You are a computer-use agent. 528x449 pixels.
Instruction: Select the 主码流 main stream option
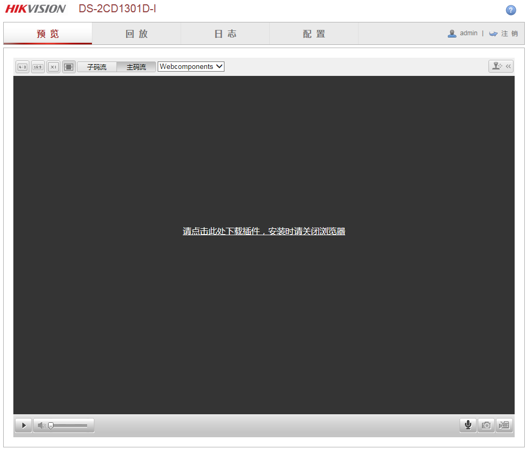[136, 67]
